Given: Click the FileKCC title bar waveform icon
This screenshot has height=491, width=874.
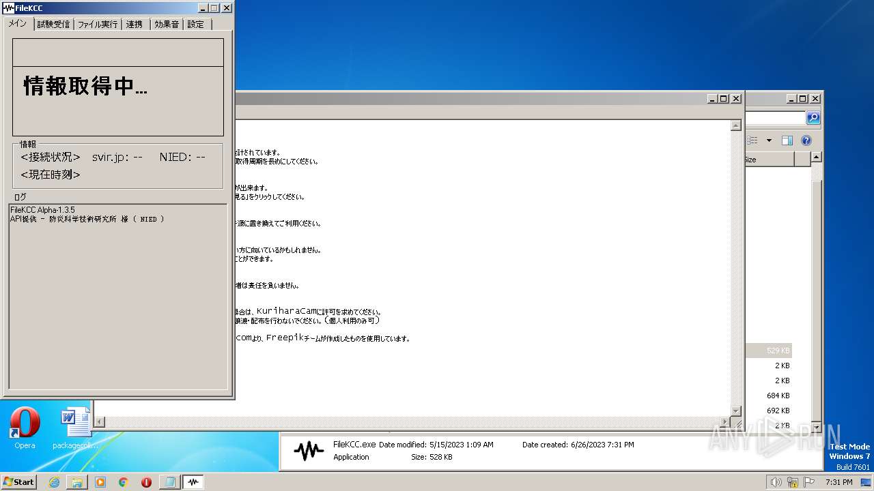Looking at the screenshot, I should coord(9,8).
